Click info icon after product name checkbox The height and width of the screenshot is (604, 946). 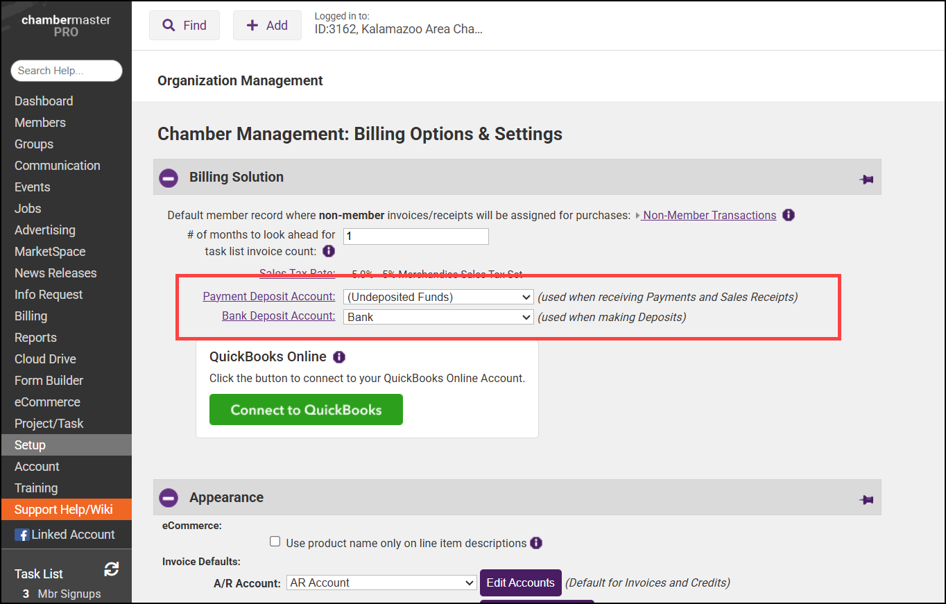536,543
